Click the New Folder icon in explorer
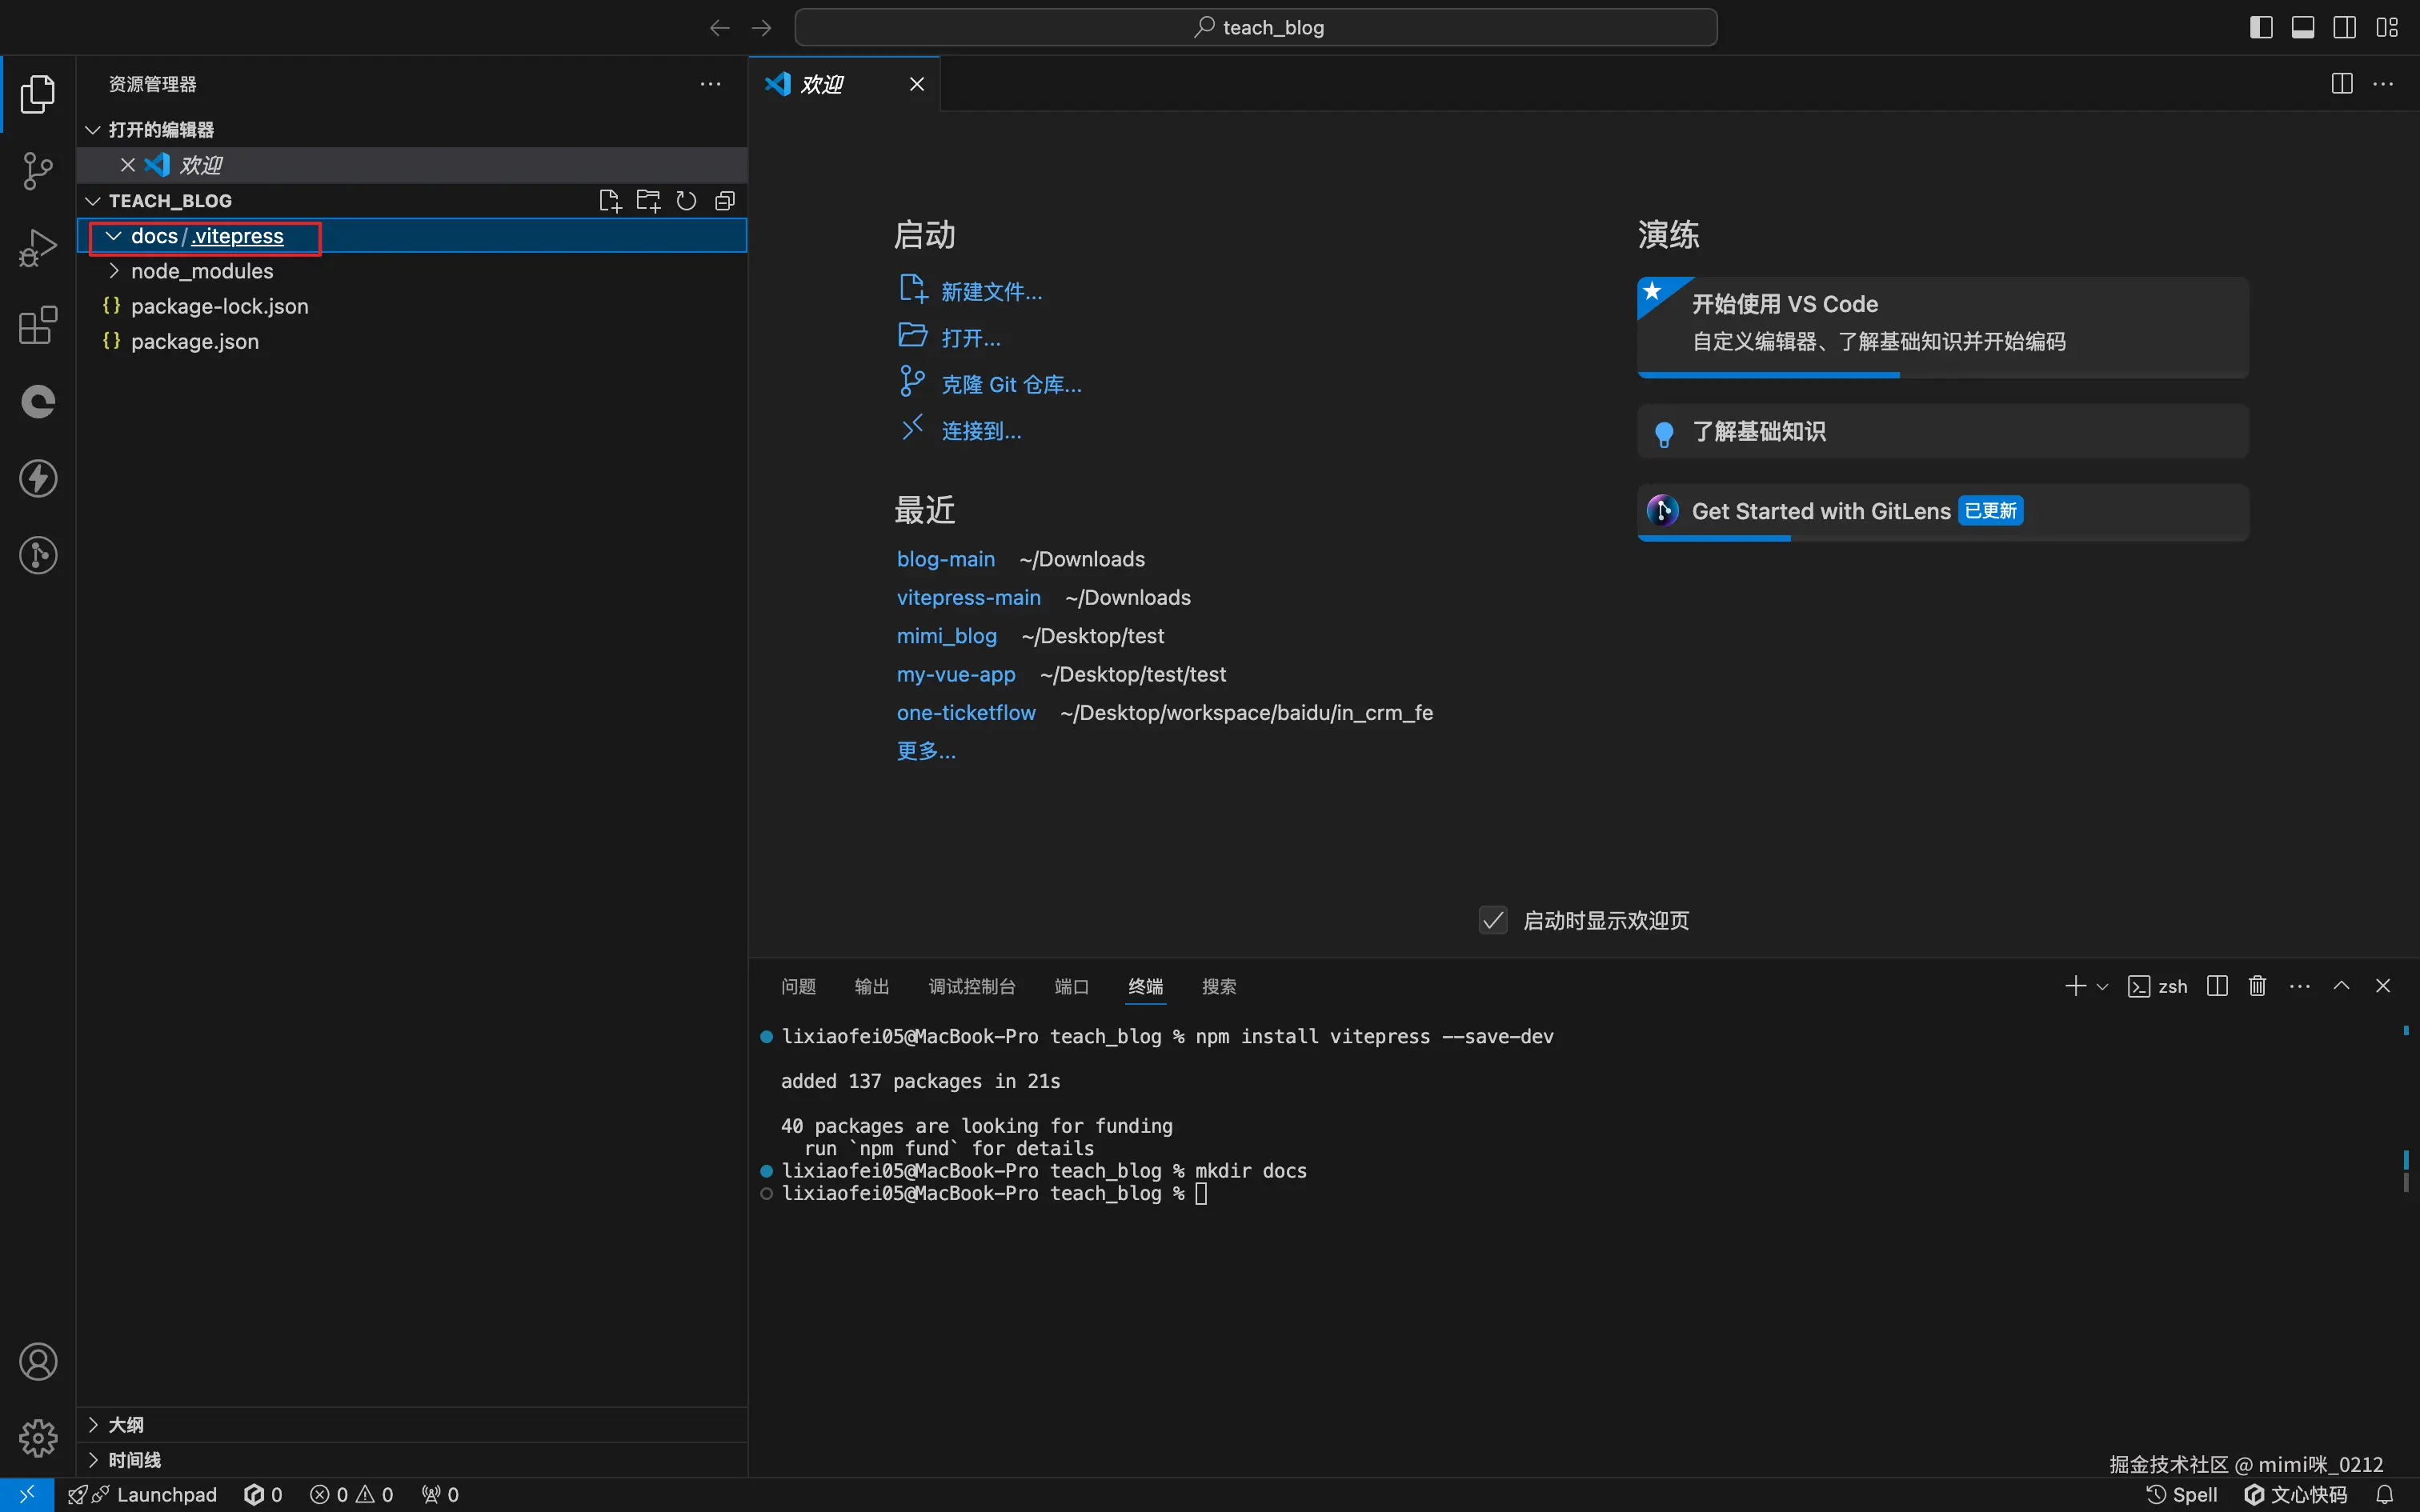The image size is (2420, 1512). pyautogui.click(x=648, y=201)
